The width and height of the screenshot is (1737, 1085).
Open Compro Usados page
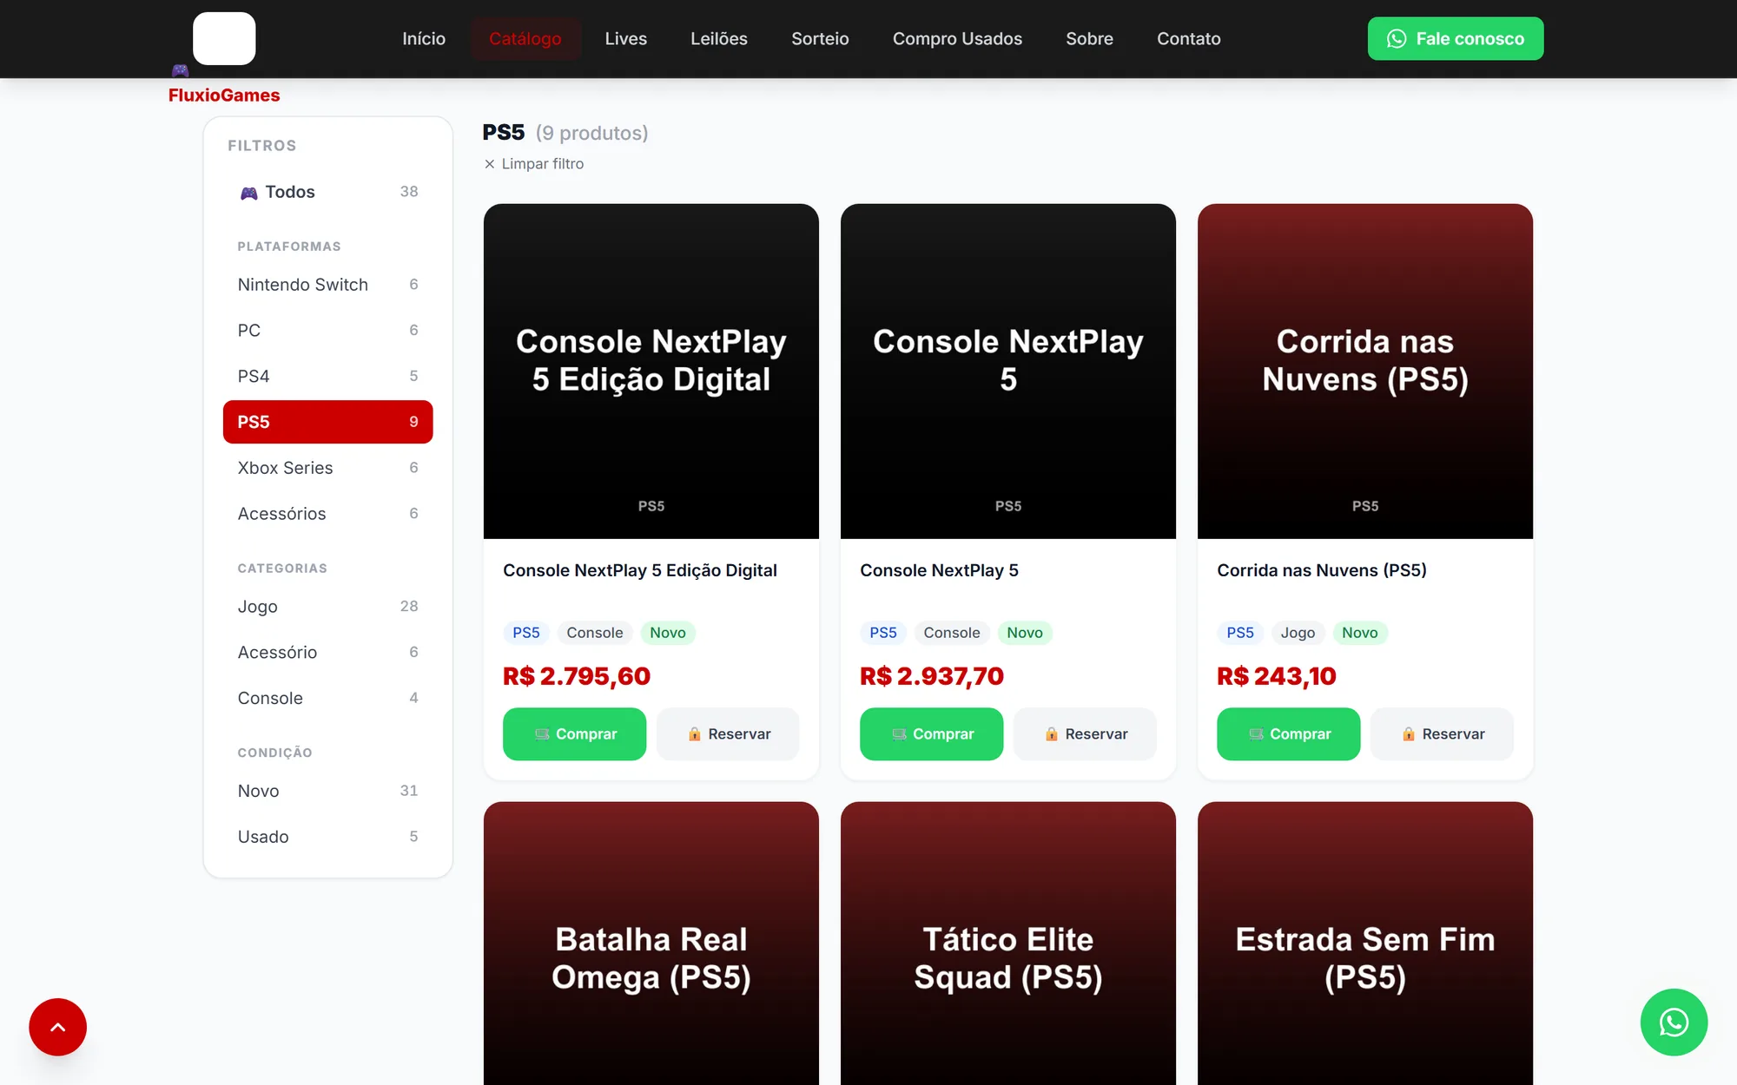point(957,38)
